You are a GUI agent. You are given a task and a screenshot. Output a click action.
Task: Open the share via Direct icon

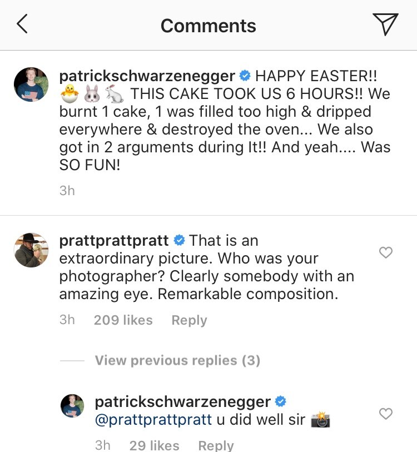coord(386,24)
